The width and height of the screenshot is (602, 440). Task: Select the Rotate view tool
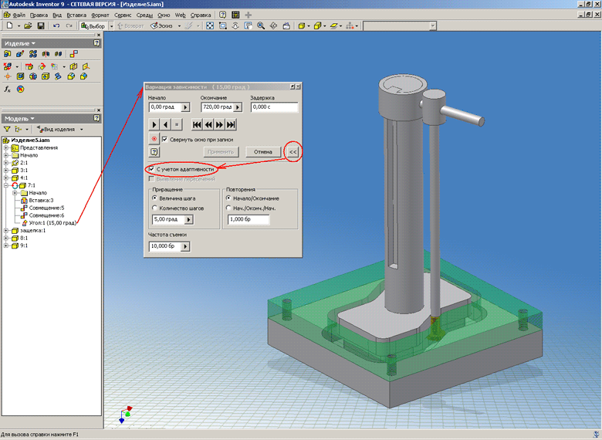point(273,25)
